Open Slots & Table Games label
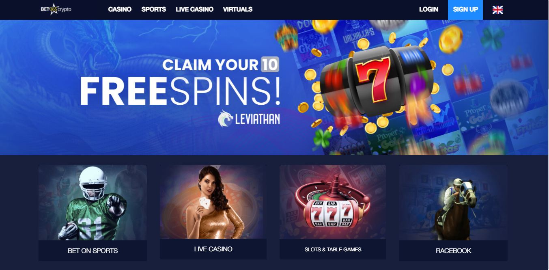The image size is (549, 270). pos(333,249)
